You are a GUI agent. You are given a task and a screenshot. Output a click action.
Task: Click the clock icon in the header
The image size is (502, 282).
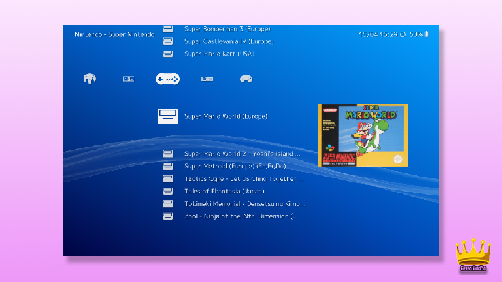(403, 34)
